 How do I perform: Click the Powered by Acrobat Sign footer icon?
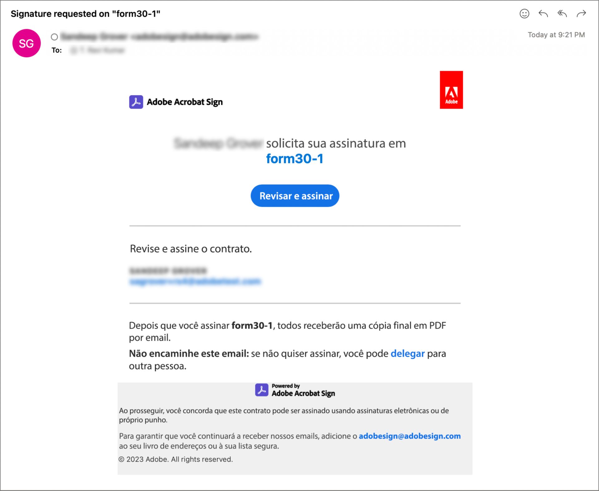click(x=262, y=390)
